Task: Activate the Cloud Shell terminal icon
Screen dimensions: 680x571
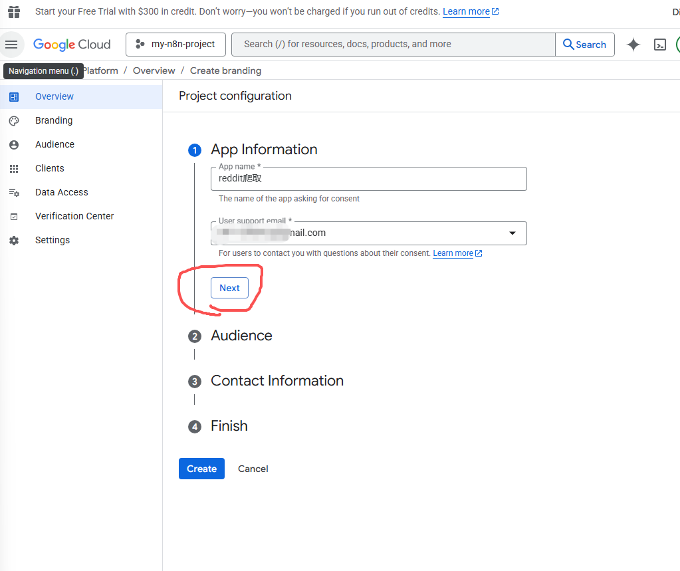Action: point(659,45)
